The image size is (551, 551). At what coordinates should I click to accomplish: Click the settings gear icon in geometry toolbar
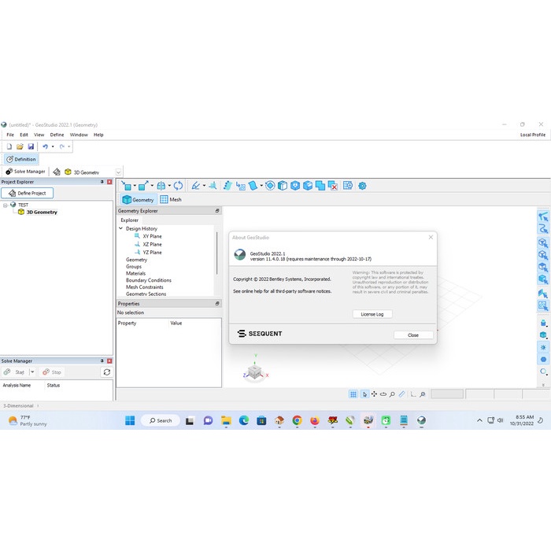point(362,186)
